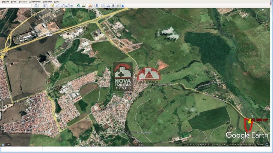Print the current map view
The width and height of the screenshot is (273, 153).
pyautogui.click(x=108, y=5)
